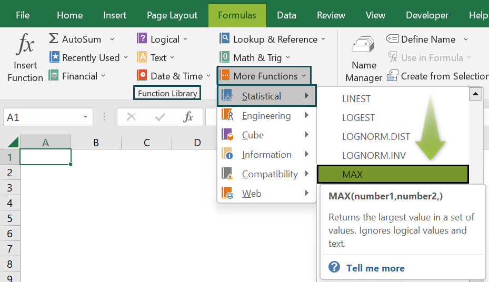
Task: Open the Information submenu
Action: click(267, 154)
